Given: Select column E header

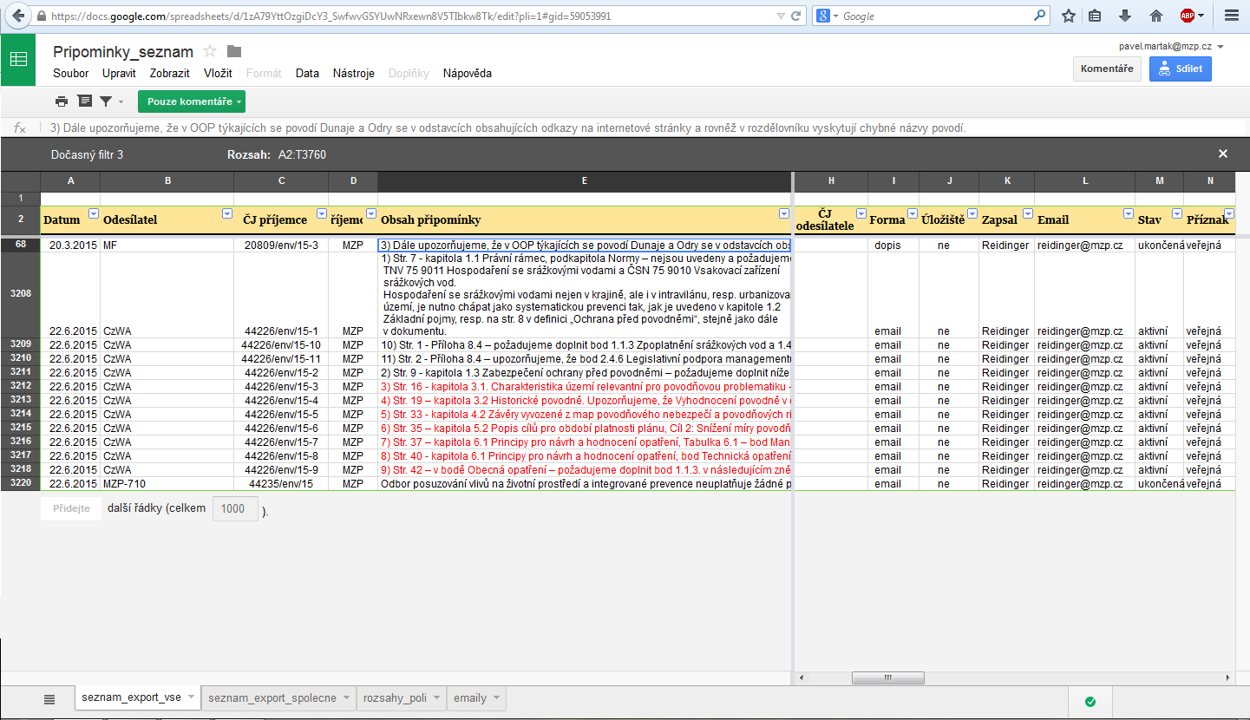Looking at the screenshot, I should tap(585, 180).
